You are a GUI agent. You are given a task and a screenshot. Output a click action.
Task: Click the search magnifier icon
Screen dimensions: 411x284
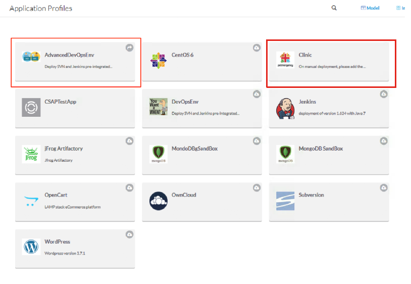coord(334,8)
